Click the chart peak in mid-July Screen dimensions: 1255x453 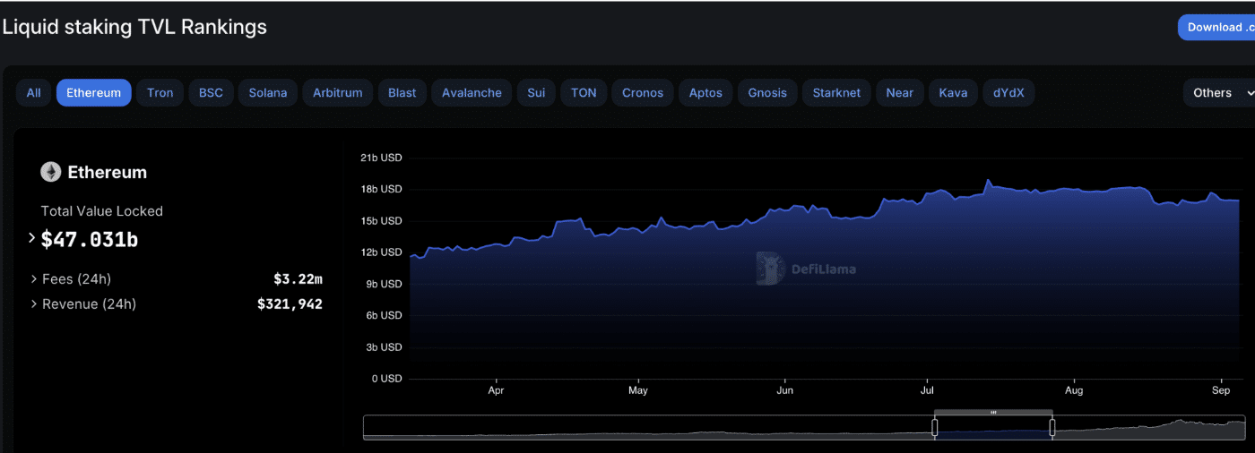[x=988, y=181]
